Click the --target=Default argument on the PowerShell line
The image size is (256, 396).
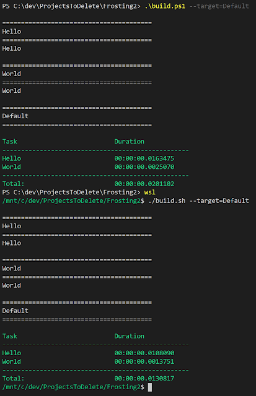point(219,6)
